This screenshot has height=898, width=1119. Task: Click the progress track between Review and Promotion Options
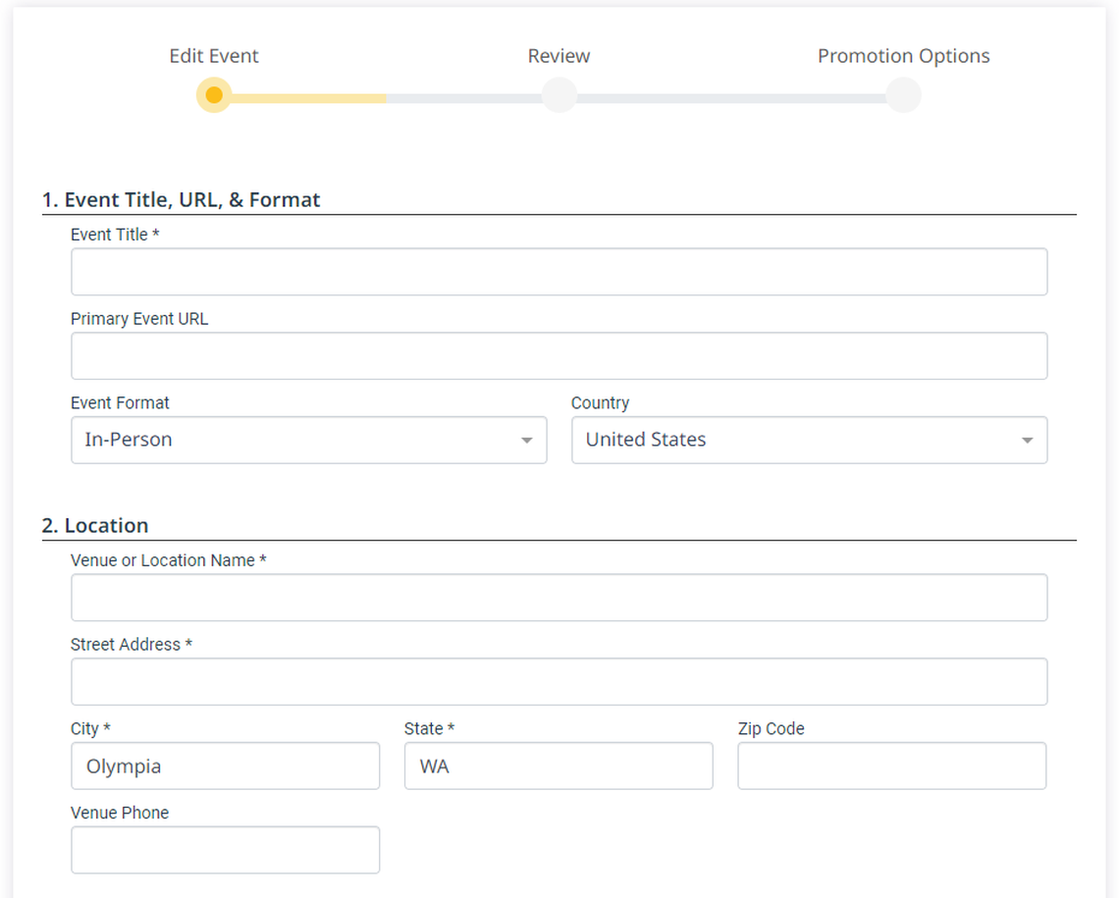coord(731,98)
